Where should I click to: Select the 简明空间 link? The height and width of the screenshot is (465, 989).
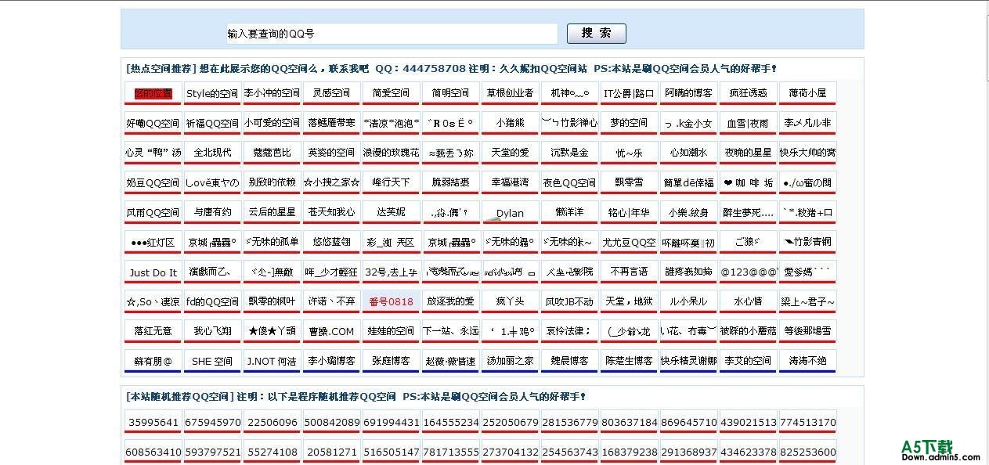coord(450,93)
